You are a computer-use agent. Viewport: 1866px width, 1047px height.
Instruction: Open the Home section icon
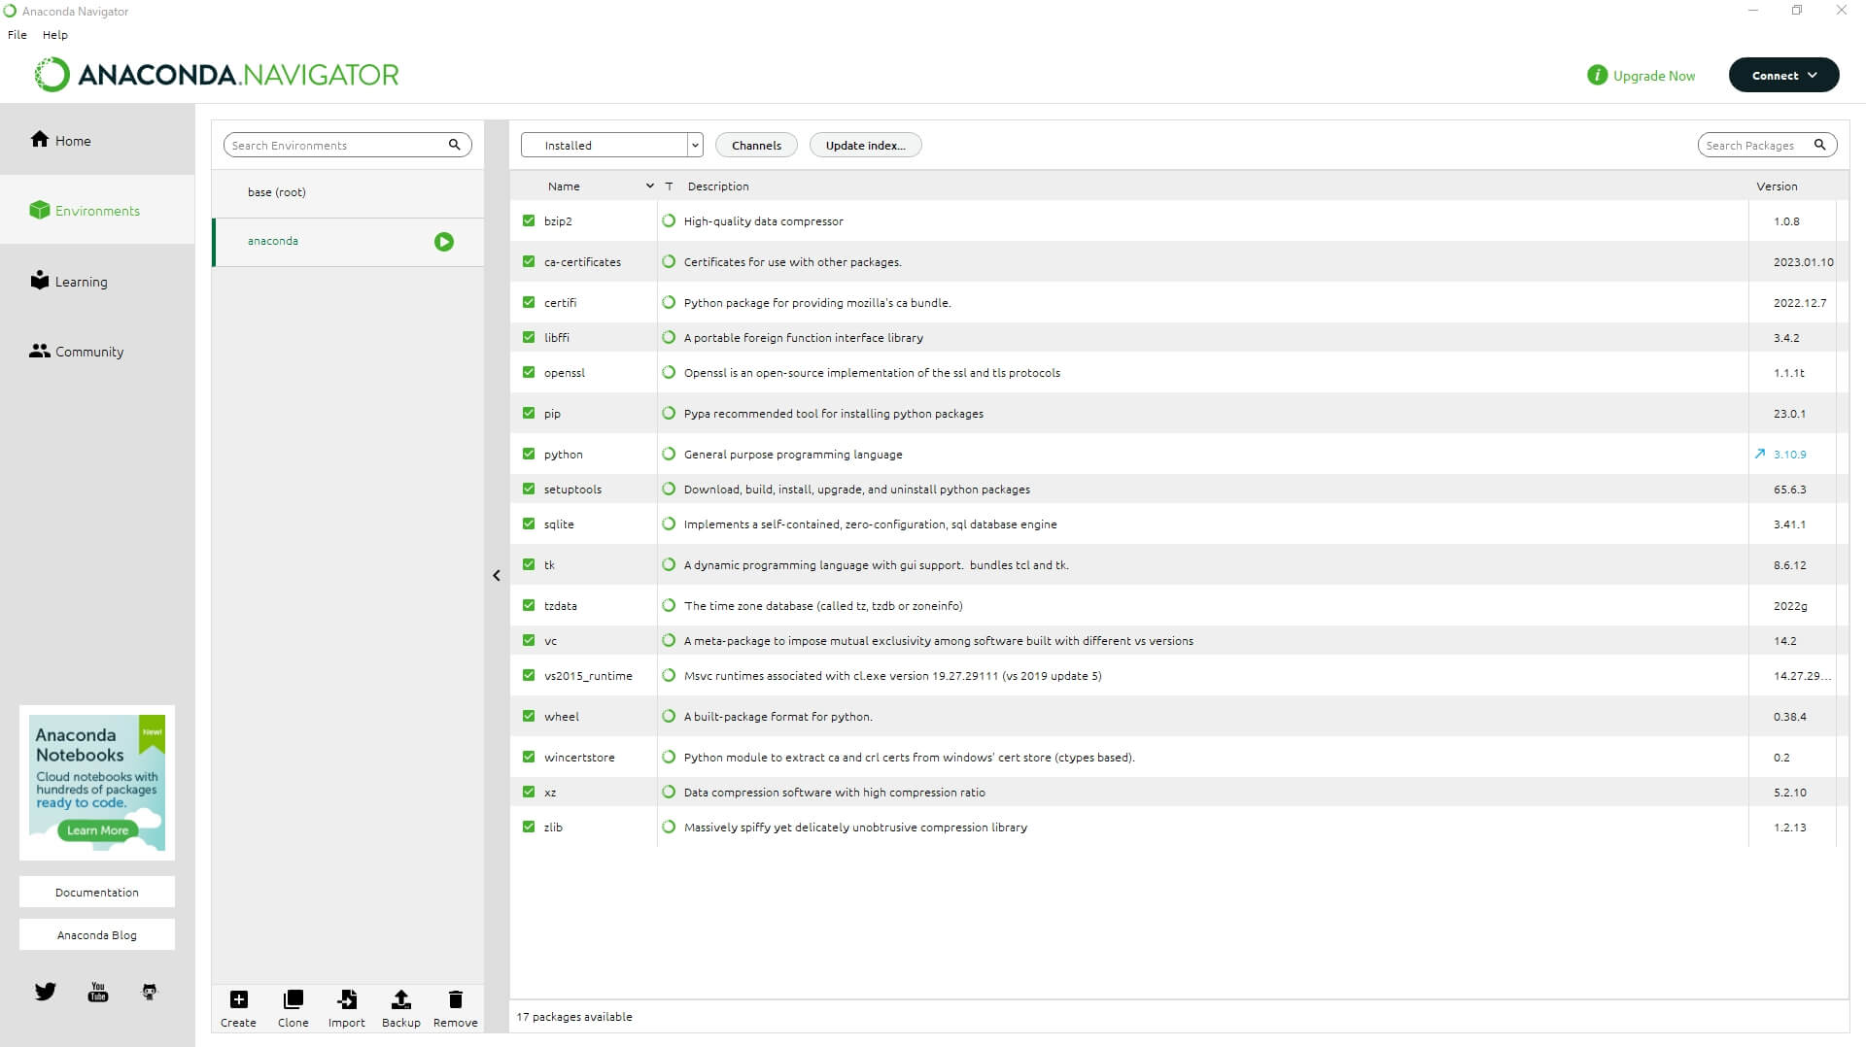coord(39,139)
